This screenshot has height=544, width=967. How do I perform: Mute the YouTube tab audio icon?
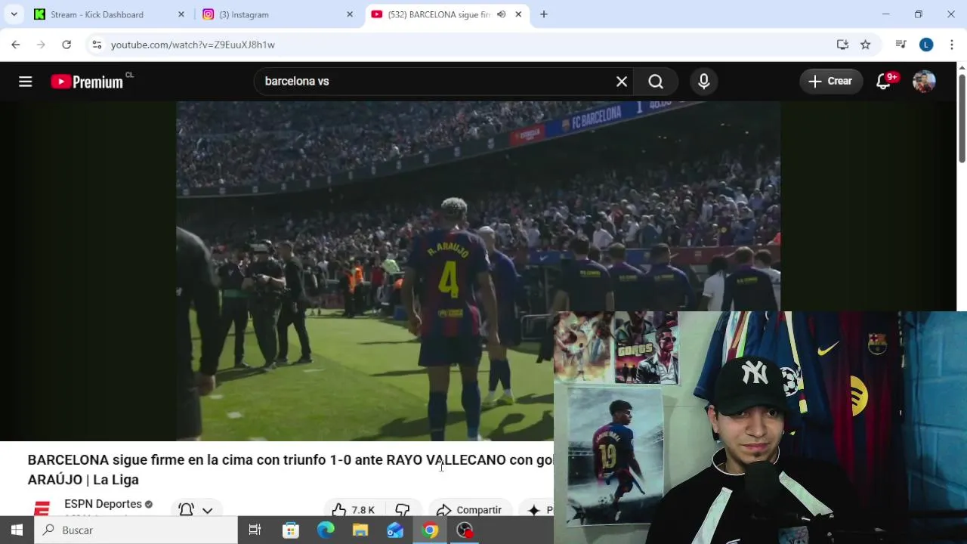501,14
